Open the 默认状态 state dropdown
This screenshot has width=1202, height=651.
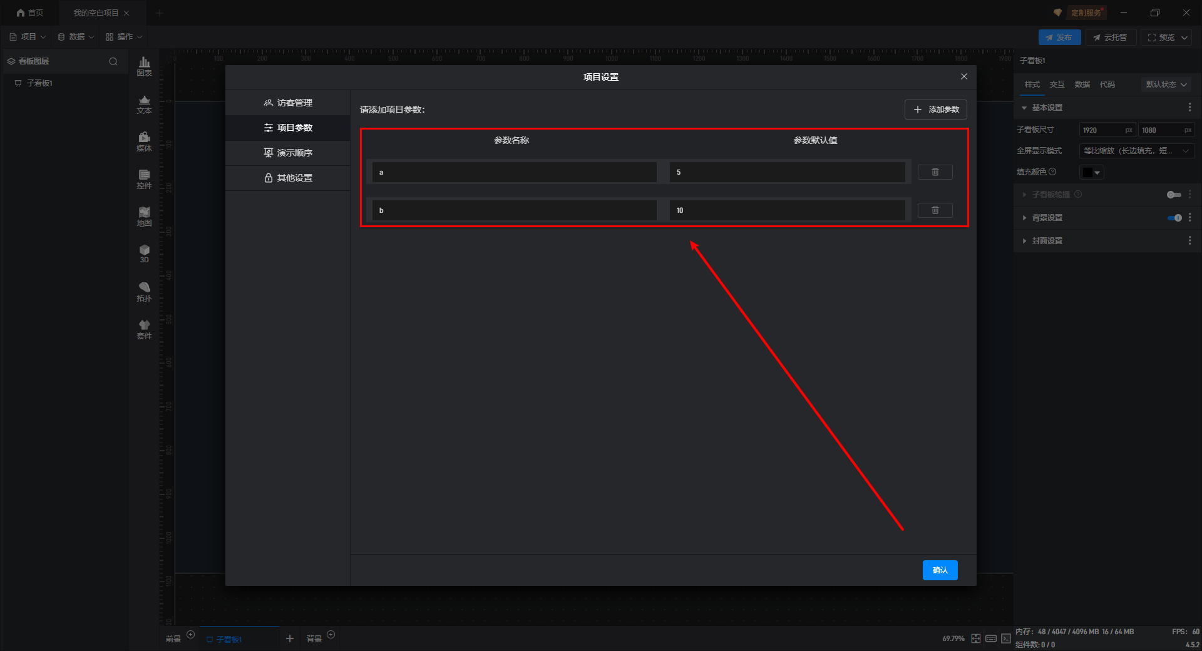click(x=1166, y=85)
